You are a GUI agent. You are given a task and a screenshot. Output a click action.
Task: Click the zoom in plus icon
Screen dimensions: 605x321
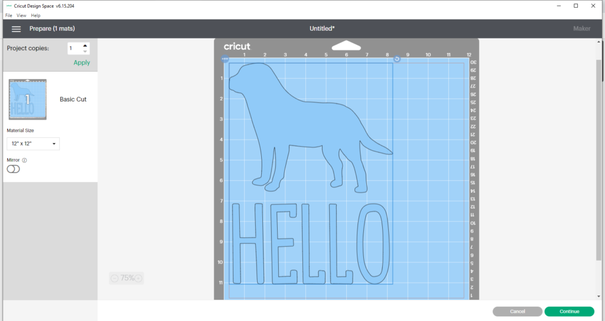(x=138, y=278)
